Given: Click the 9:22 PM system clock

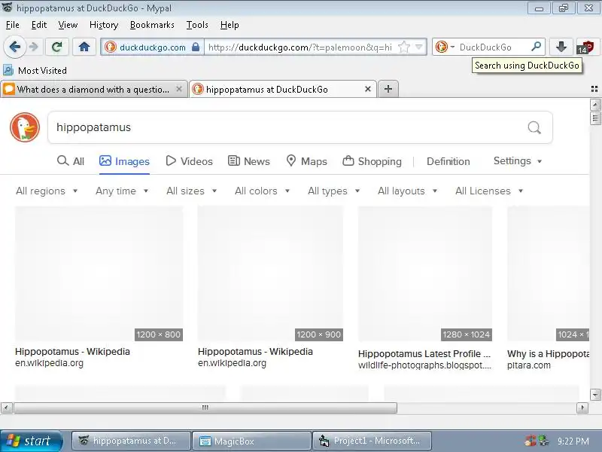Looking at the screenshot, I should 573,441.
